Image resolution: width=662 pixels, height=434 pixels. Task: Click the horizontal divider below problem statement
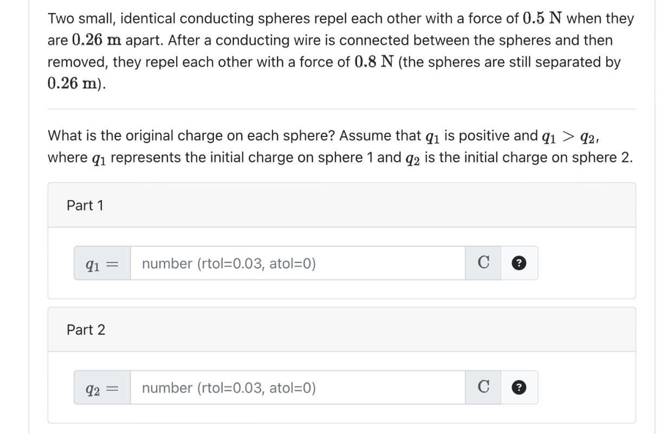(341, 109)
